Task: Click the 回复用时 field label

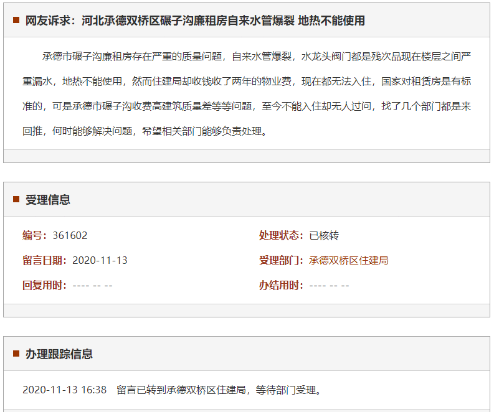Action: tap(44, 285)
